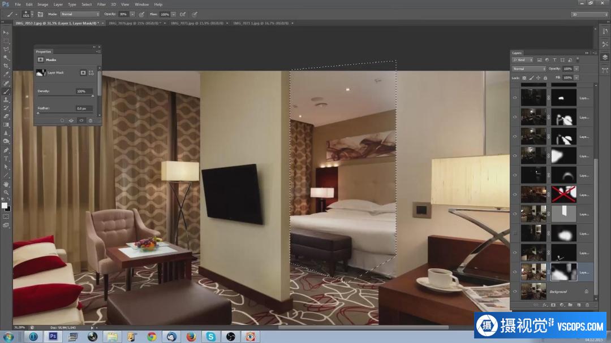Click Load Selection from Mask icon
Image resolution: width=611 pixels, height=343 pixels.
[x=62, y=121]
